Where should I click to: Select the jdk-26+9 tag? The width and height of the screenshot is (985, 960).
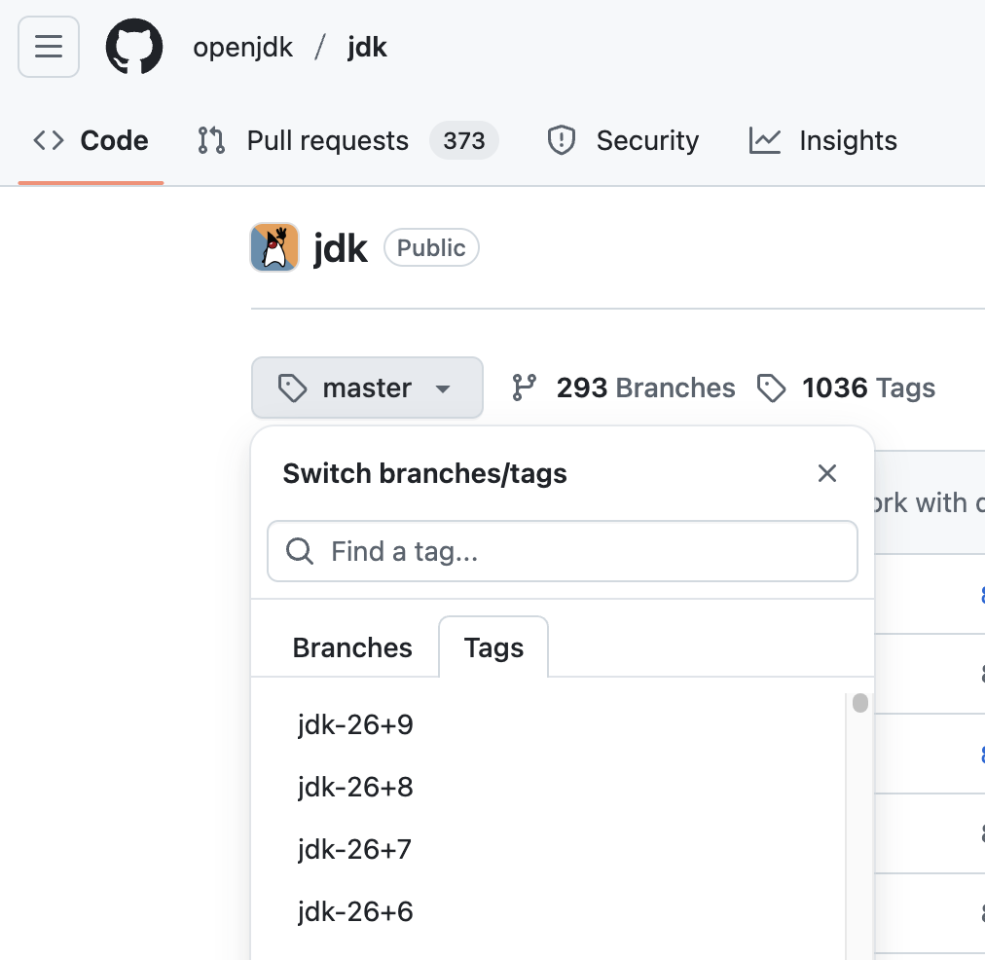click(x=354, y=724)
